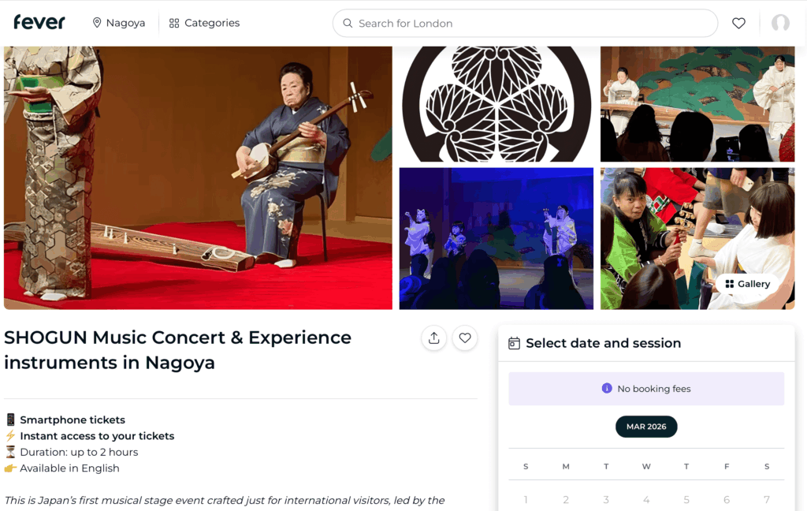807x511 pixels.
Task: Click the share event icon
Action: (433, 338)
